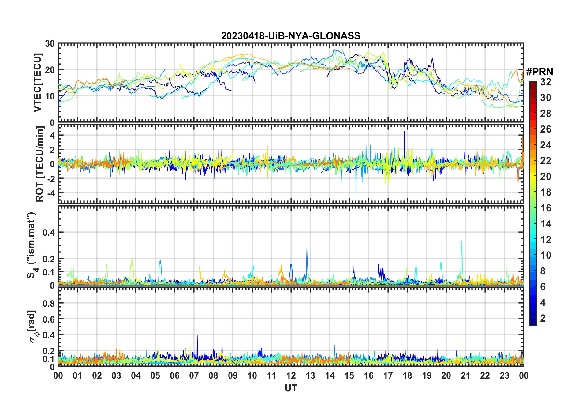Click colorbar tick label 12

[x=546, y=240]
